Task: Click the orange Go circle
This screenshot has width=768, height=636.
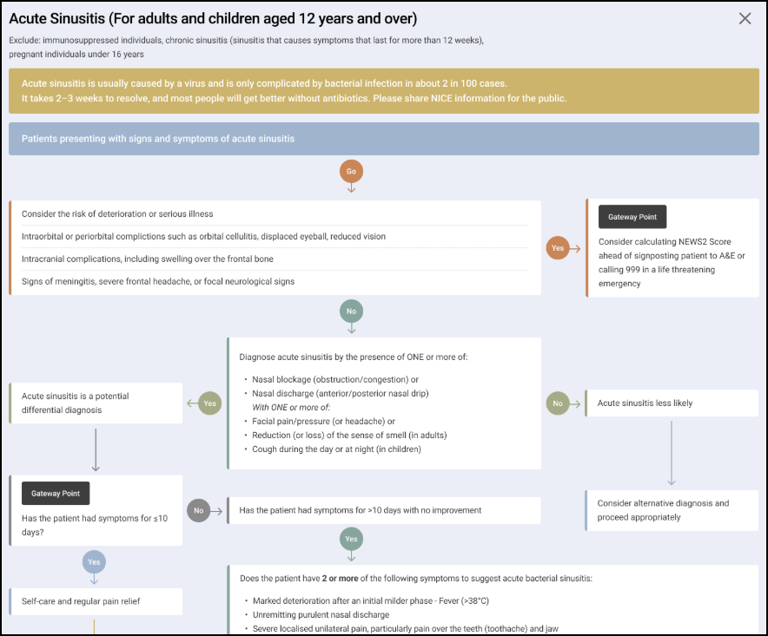Action: click(x=351, y=171)
